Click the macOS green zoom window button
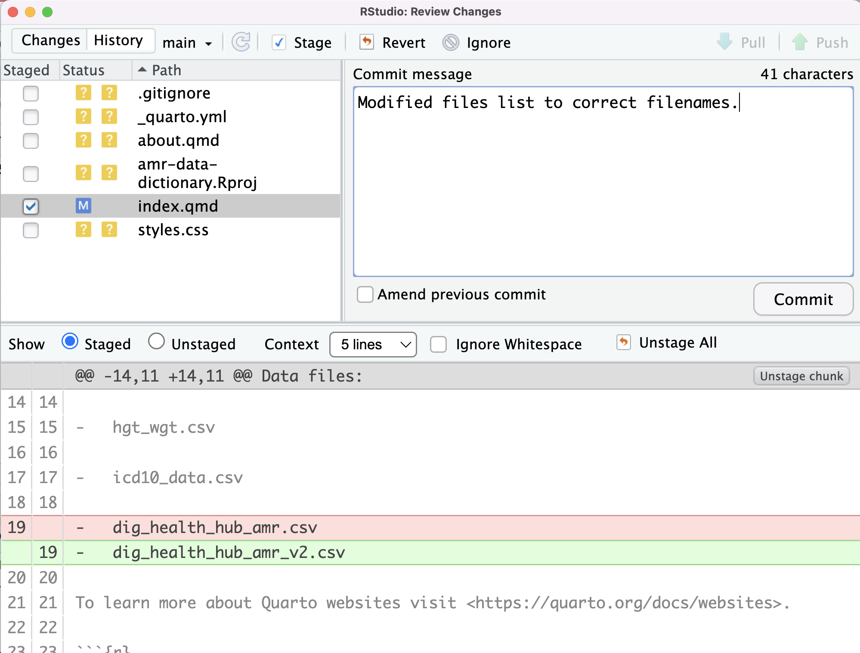This screenshot has height=653, width=860. point(47,12)
